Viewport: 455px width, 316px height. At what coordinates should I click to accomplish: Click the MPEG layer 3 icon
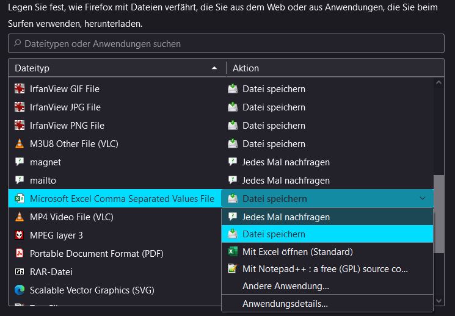click(x=20, y=235)
